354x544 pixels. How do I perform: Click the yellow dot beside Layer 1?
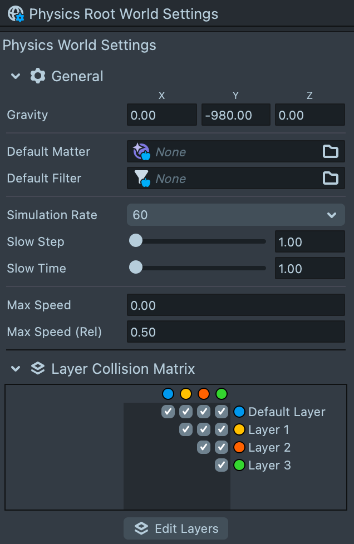pos(239,429)
